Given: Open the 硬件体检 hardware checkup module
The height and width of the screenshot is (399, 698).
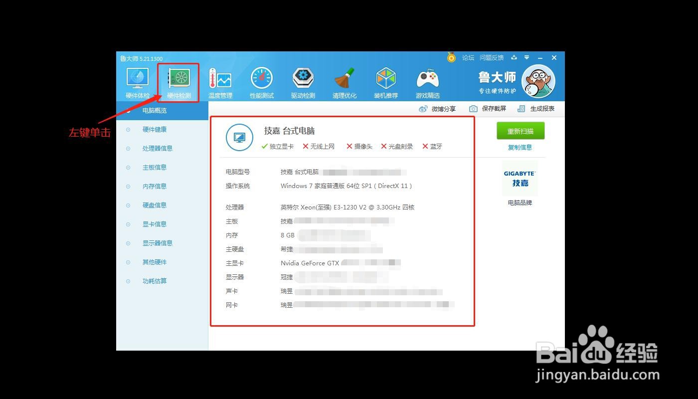Looking at the screenshot, I should click(138, 83).
